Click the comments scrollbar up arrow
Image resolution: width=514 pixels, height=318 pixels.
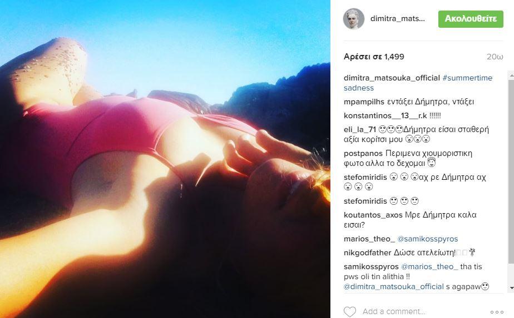pos(511,75)
